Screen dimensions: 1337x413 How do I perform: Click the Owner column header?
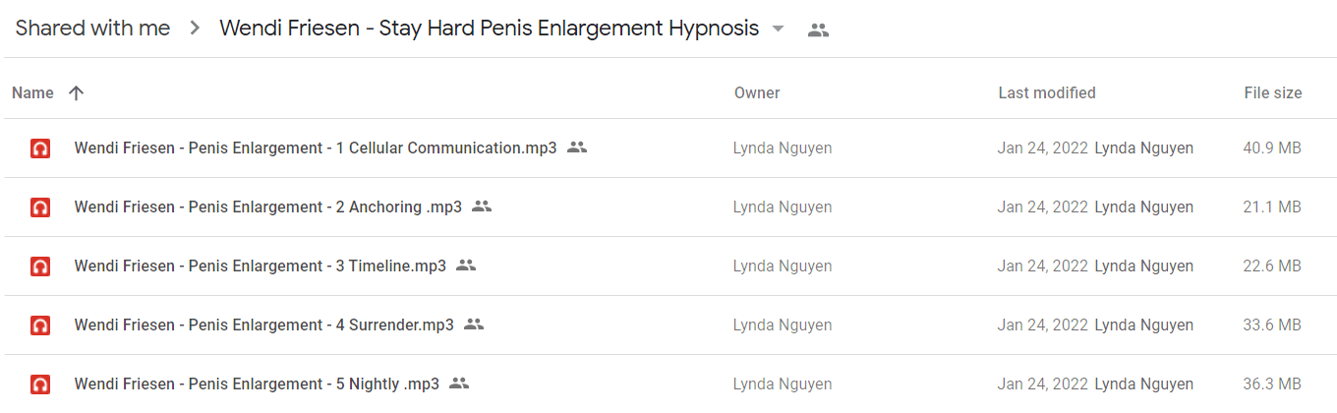757,92
